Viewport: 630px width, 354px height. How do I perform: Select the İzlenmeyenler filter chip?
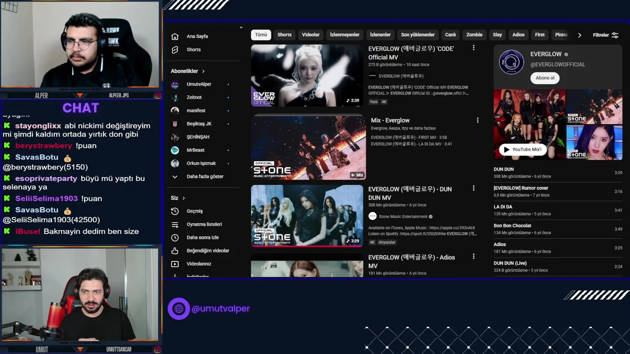click(345, 35)
